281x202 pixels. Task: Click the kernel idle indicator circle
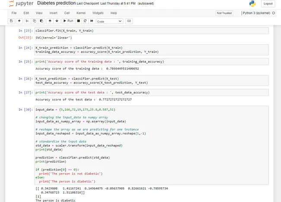click(x=274, y=13)
